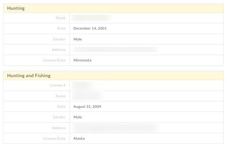Click the blurred License # value
Screen dimensions: 227x146
tap(88, 86)
